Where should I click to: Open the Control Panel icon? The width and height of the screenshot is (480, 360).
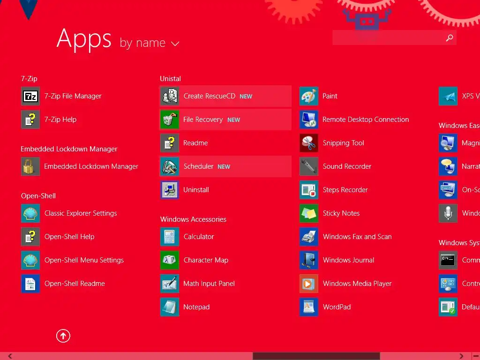click(x=448, y=284)
